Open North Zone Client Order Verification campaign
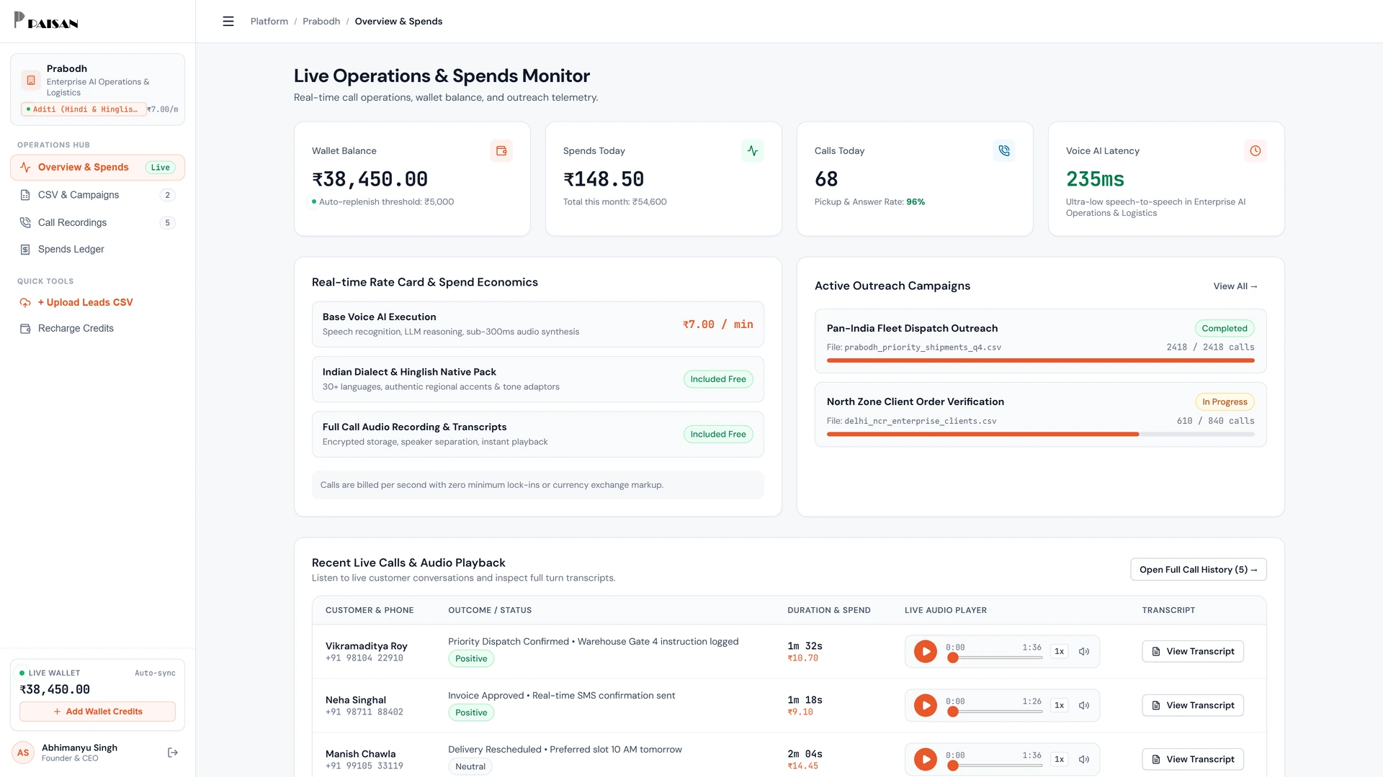Viewport: 1383px width, 777px height. (1040, 415)
